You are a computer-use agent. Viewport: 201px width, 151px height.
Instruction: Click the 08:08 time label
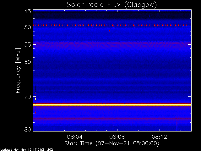pos(117,137)
